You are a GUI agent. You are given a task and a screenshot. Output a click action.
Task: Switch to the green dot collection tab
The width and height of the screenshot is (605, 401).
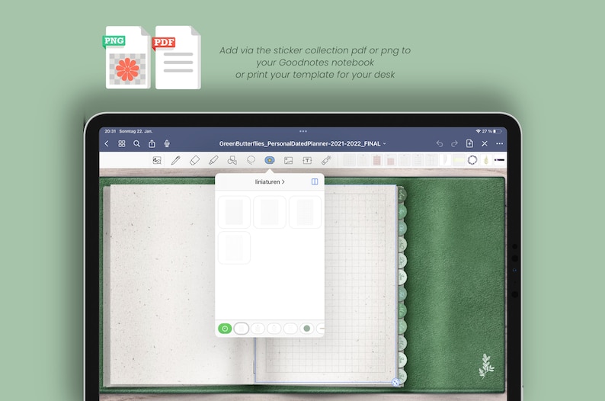point(307,329)
